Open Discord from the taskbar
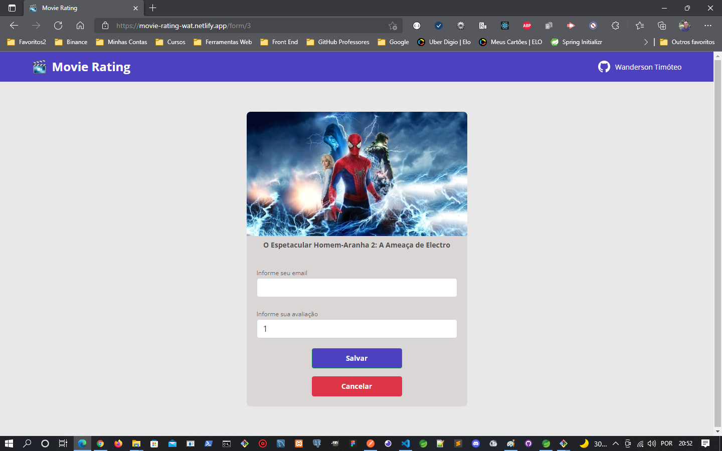722x451 pixels. (x=476, y=443)
